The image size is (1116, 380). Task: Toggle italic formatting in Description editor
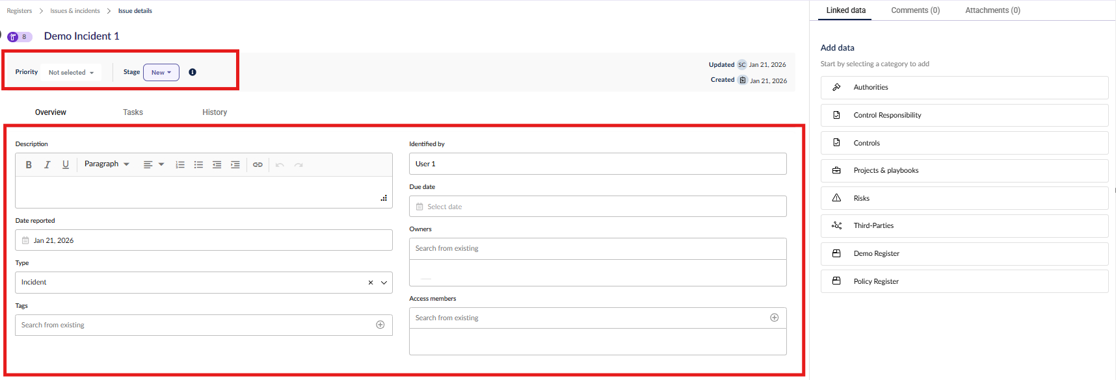(47, 165)
